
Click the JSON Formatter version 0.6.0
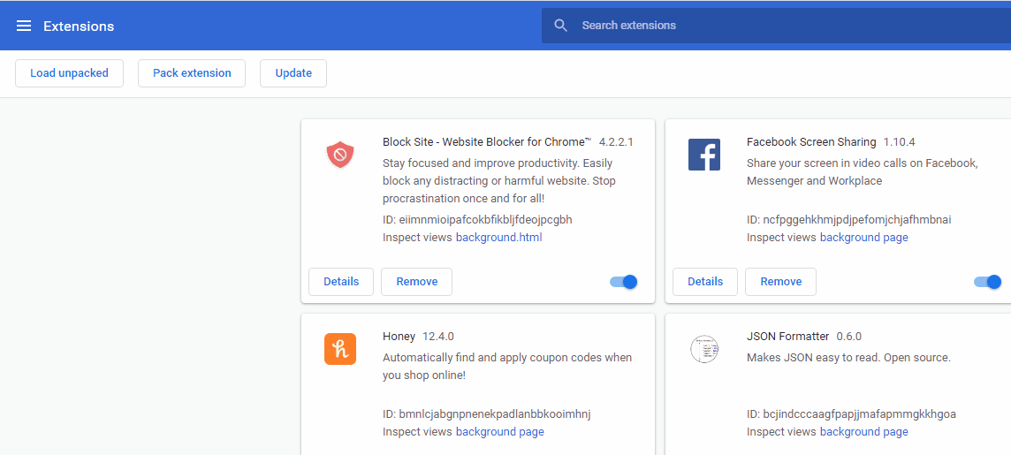pos(849,337)
